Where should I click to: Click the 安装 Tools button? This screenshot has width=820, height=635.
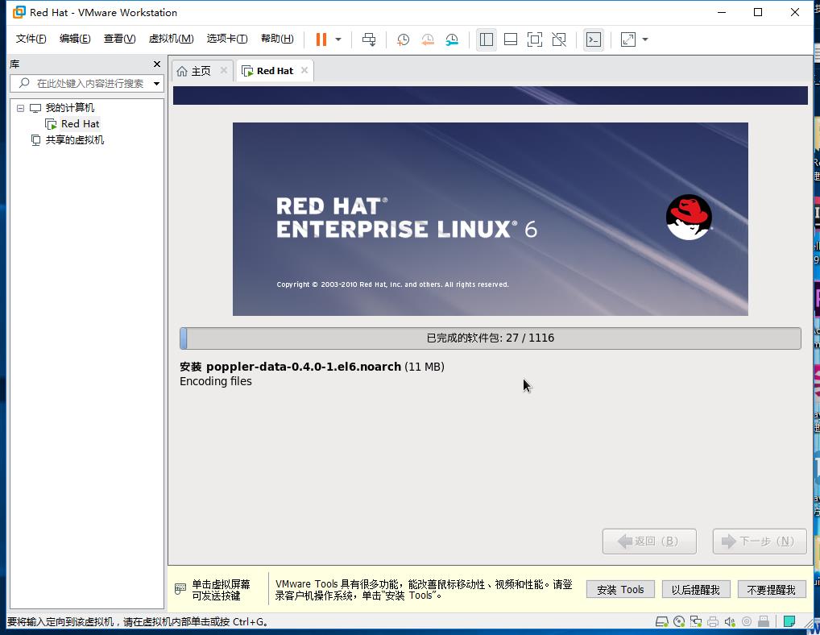tap(620, 590)
